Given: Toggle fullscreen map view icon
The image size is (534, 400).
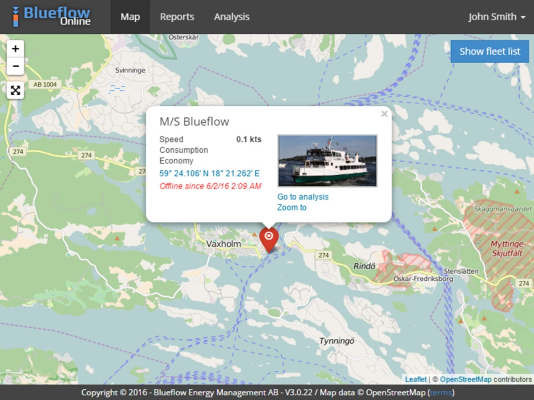Looking at the screenshot, I should click(x=16, y=91).
